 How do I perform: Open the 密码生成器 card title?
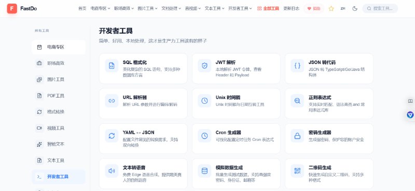[320, 133]
